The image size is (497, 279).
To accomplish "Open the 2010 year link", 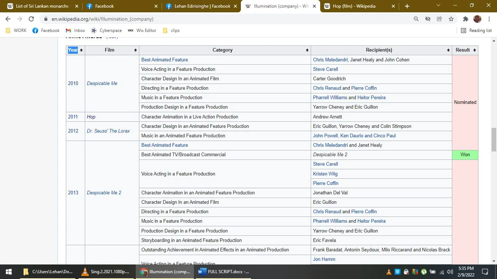I will pos(73,84).
